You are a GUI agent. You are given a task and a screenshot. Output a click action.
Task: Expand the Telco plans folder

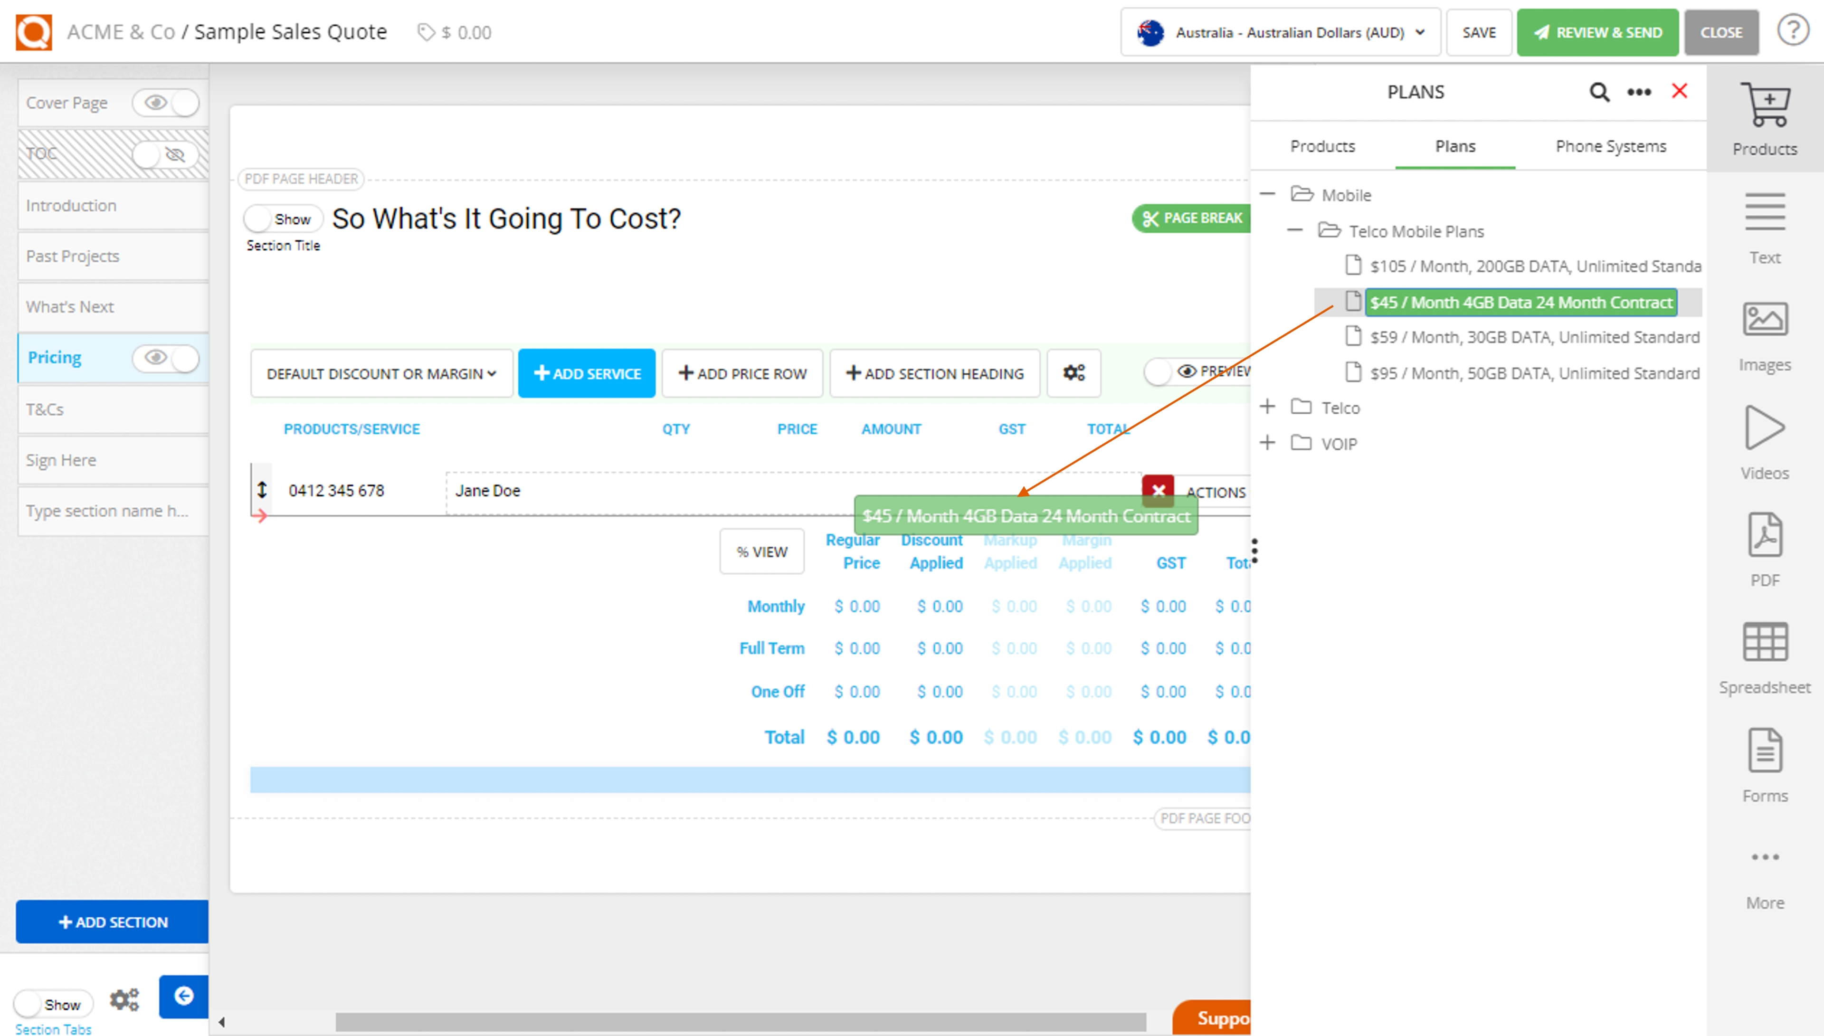1269,406
